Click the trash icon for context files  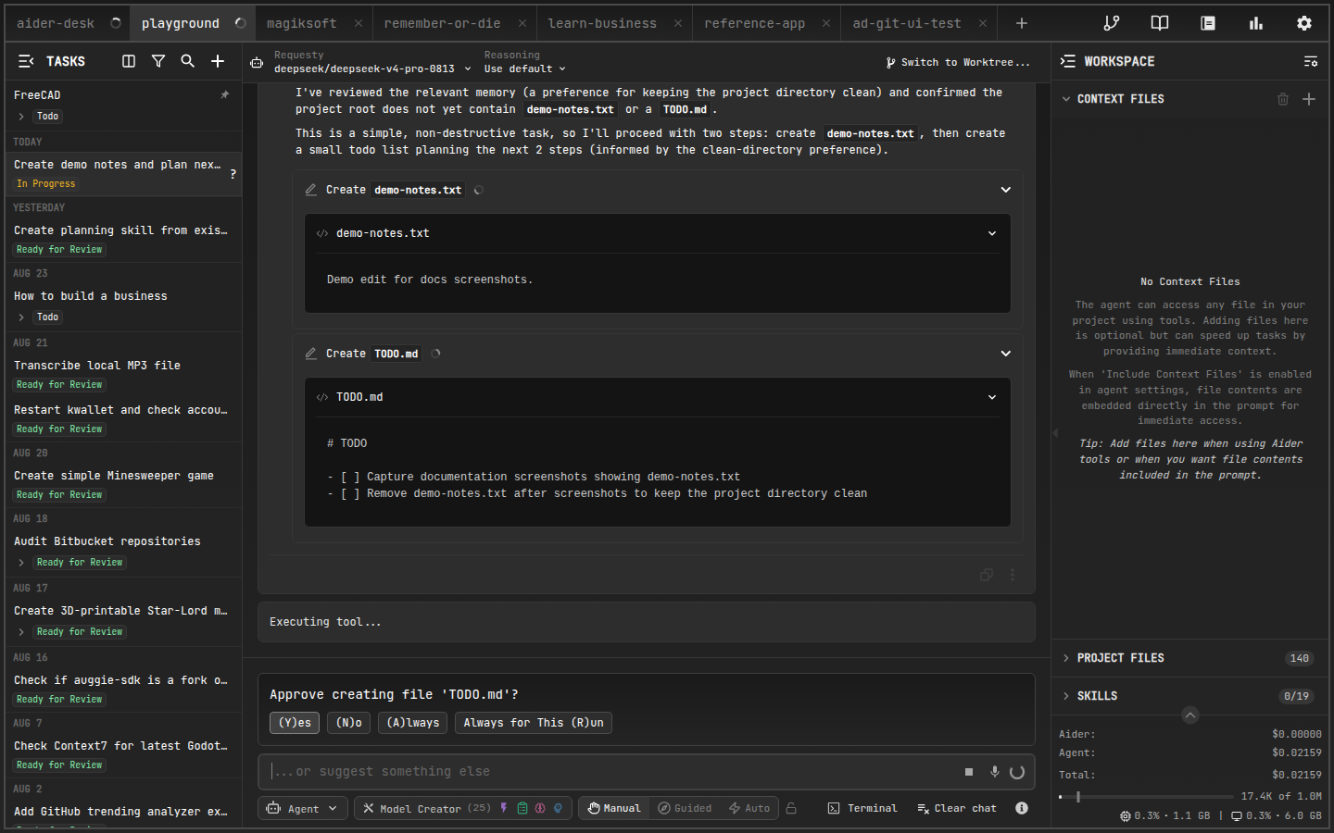pyautogui.click(x=1283, y=99)
